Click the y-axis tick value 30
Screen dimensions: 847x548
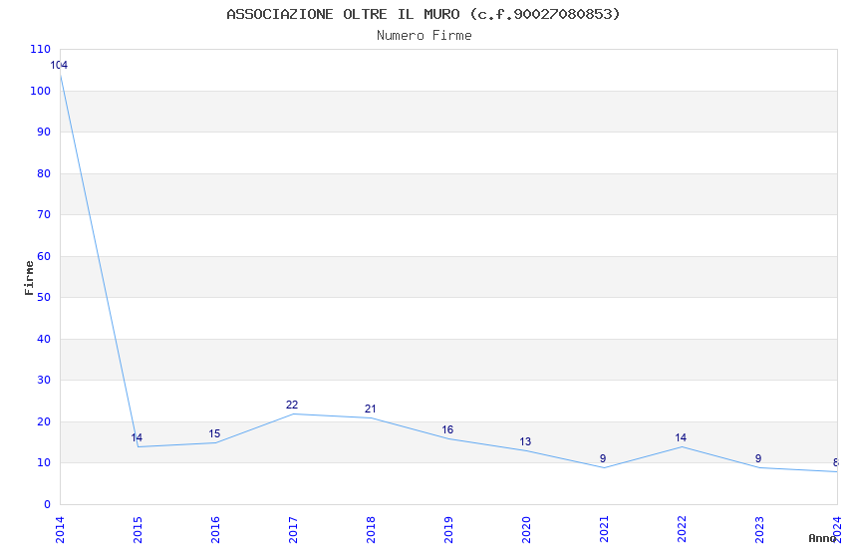[44, 380]
